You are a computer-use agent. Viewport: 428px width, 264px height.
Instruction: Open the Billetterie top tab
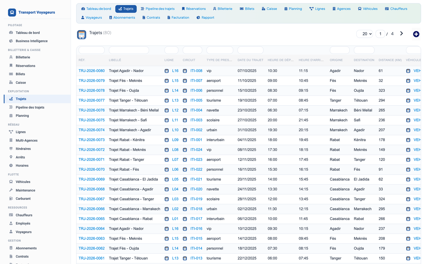223,9
